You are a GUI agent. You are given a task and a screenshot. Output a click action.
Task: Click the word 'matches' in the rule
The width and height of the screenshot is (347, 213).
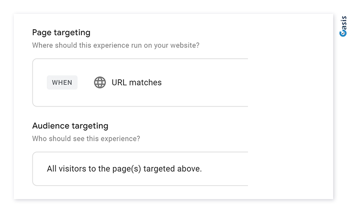click(145, 82)
